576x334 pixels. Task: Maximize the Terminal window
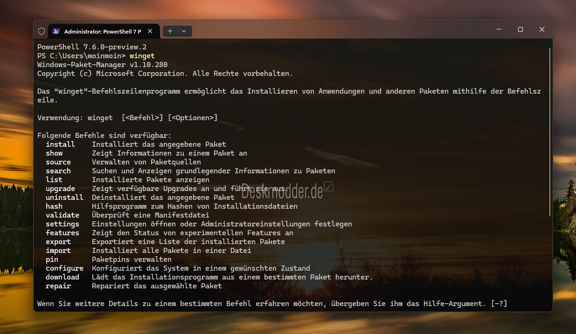[520, 29]
